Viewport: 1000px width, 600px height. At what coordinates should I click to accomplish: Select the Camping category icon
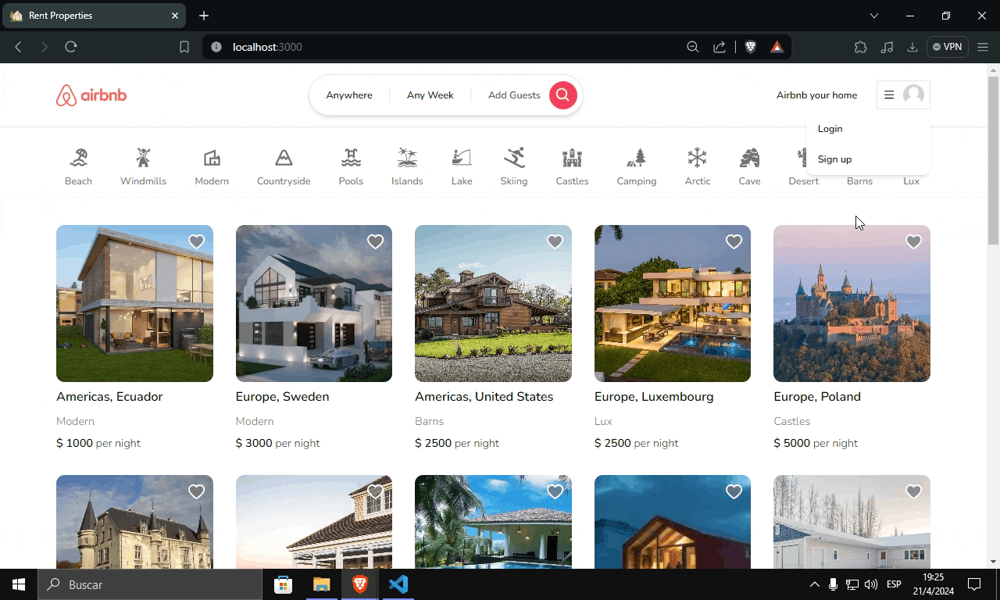pyautogui.click(x=637, y=158)
